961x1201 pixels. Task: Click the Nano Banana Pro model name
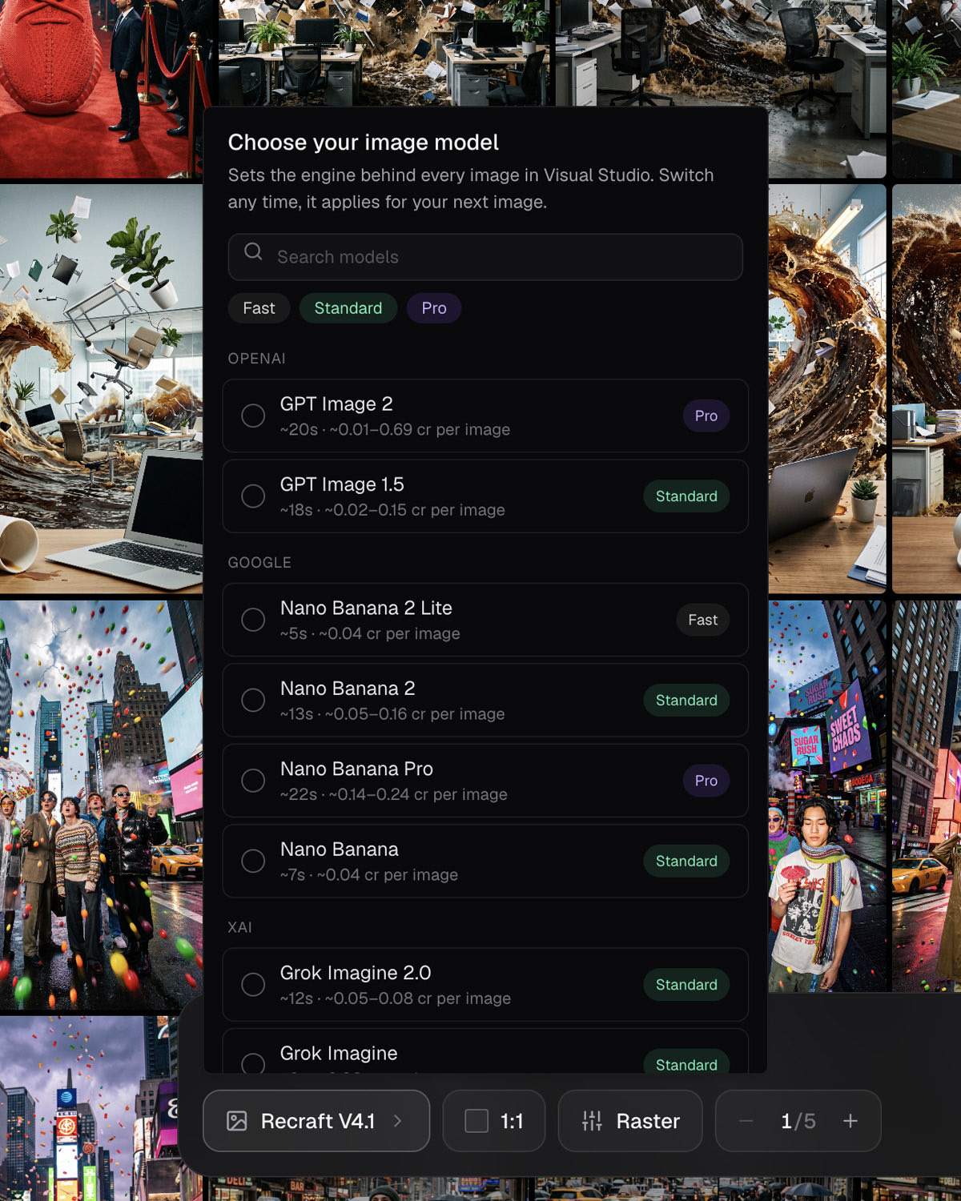[x=356, y=769]
